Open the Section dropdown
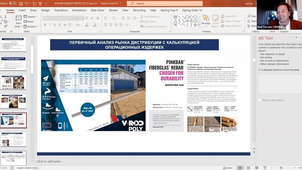The height and width of the screenshot is (170, 302). (31, 26)
